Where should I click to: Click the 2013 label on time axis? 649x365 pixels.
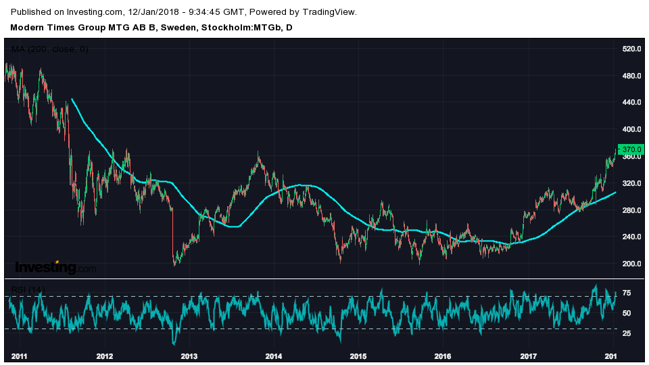point(189,356)
